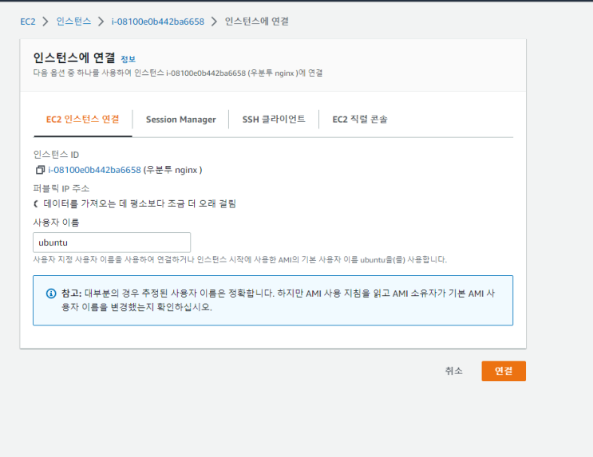
Task: Switch to the Session Manager tab
Action: click(181, 120)
